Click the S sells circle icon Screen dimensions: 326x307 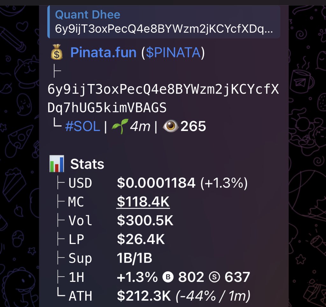[x=214, y=277]
